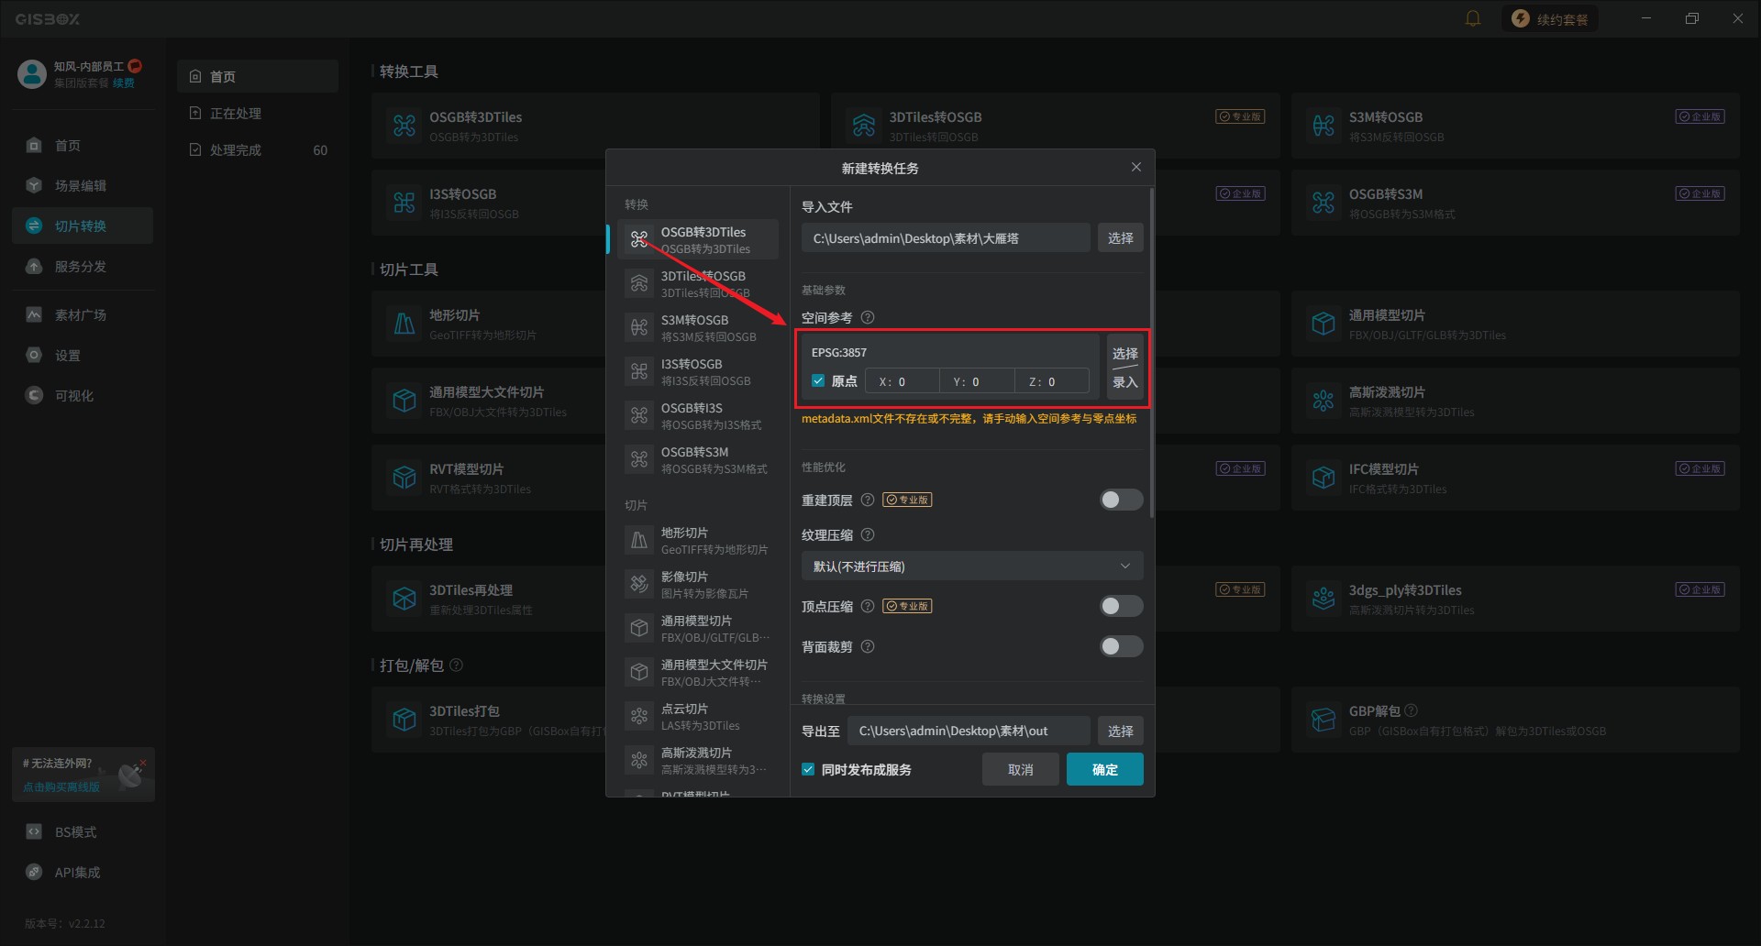The width and height of the screenshot is (1761, 946).
Task: Open the OSGB转S3M card in main window
Action: 1515,203
